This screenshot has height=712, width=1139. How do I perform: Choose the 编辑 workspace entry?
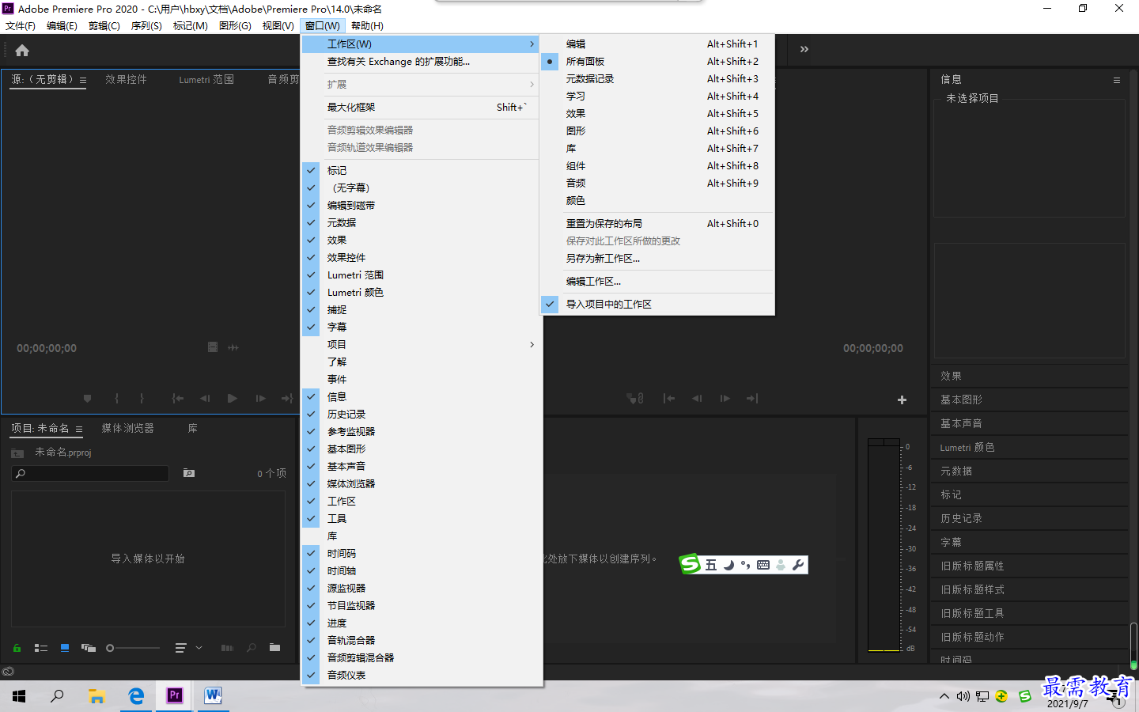(657, 44)
